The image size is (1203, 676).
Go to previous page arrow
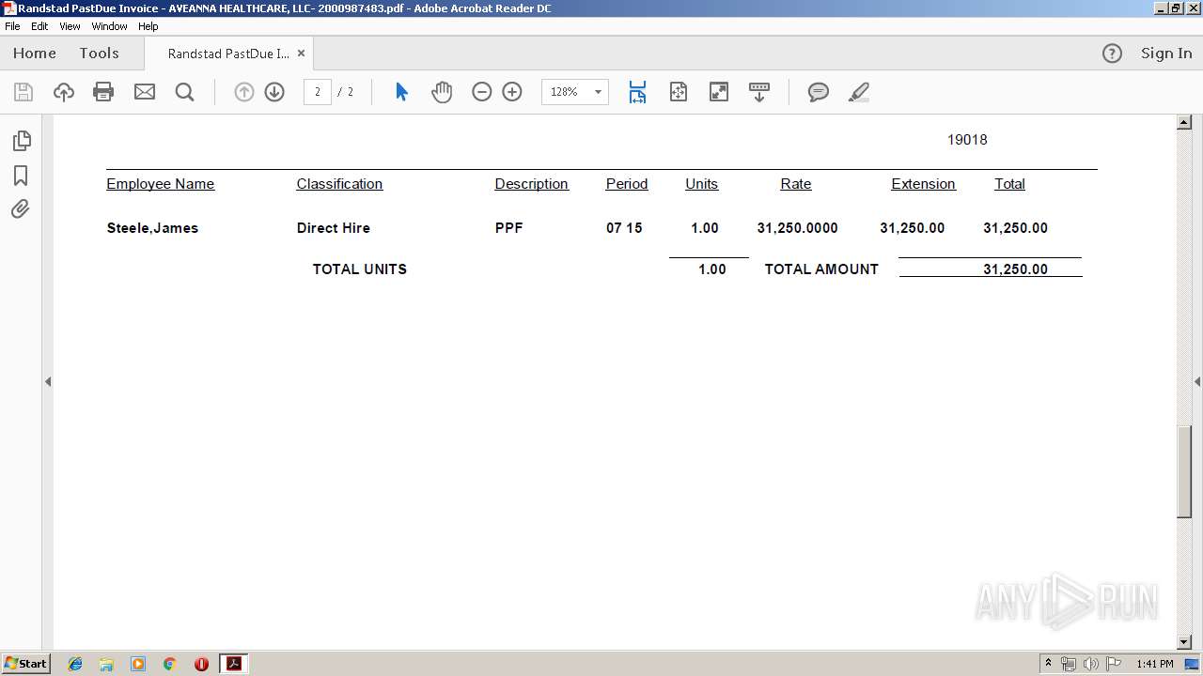pyautogui.click(x=244, y=92)
